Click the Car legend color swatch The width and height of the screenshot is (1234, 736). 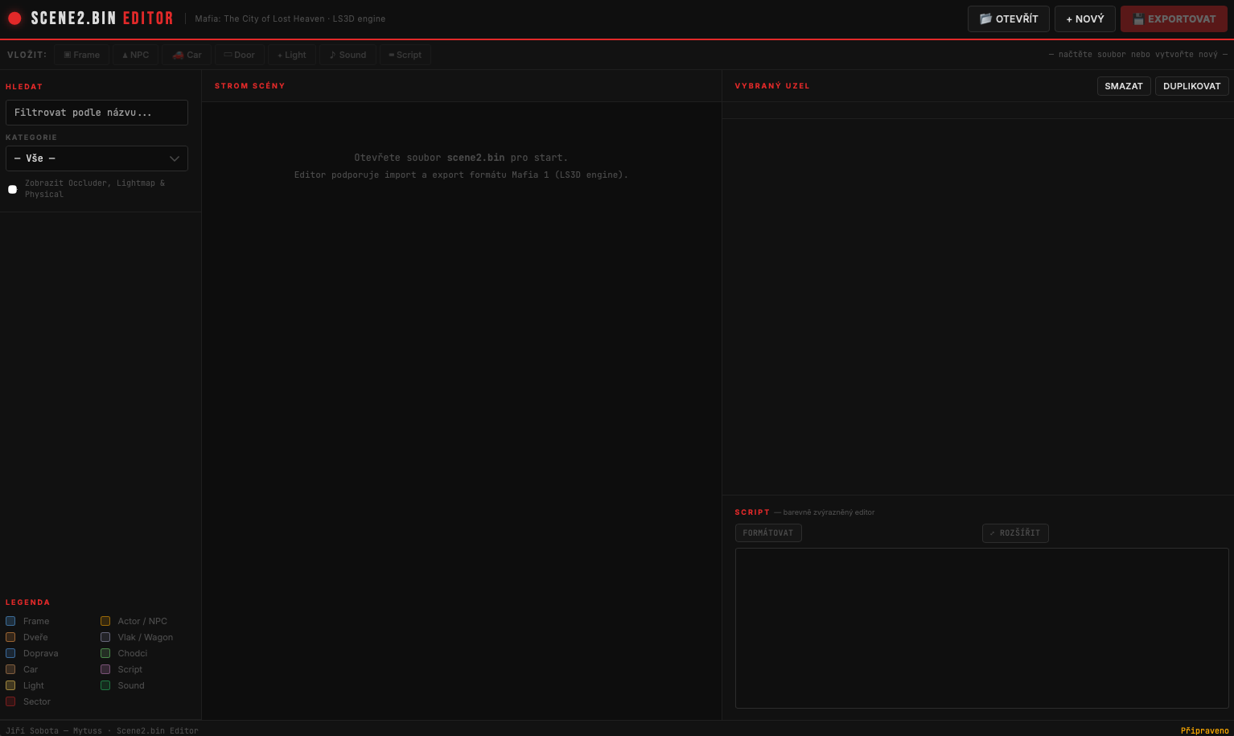(10, 669)
